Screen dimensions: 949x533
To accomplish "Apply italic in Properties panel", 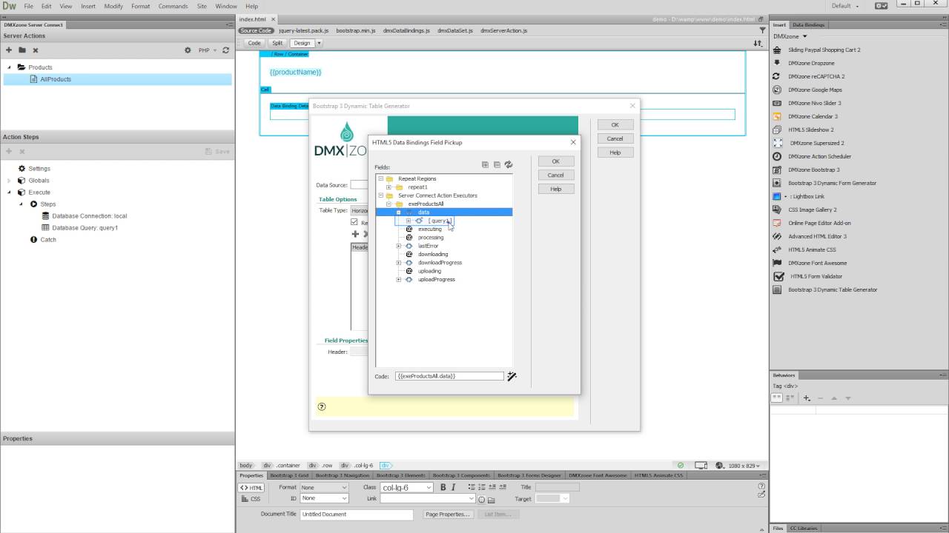I will [453, 487].
